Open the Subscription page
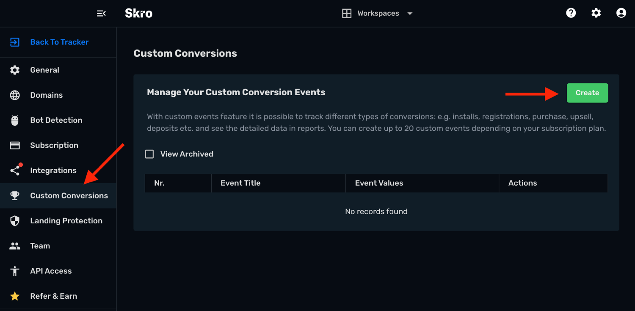This screenshot has height=311, width=635. 58,146
